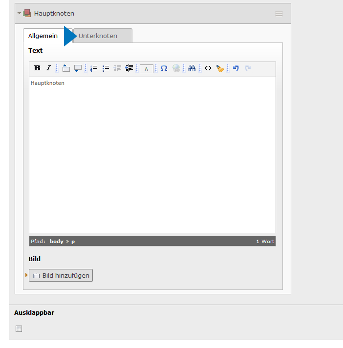This screenshot has width=343, height=348.
Task: Insert a link with the globe icon
Action: point(176,68)
